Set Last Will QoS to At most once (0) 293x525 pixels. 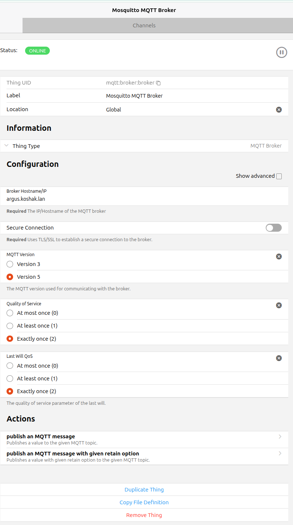10,366
